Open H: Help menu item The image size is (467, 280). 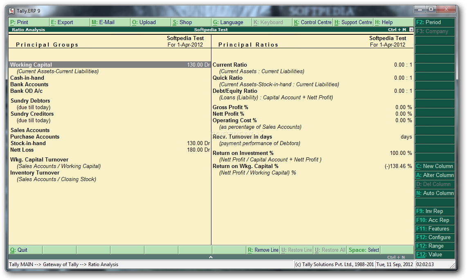[x=394, y=22]
